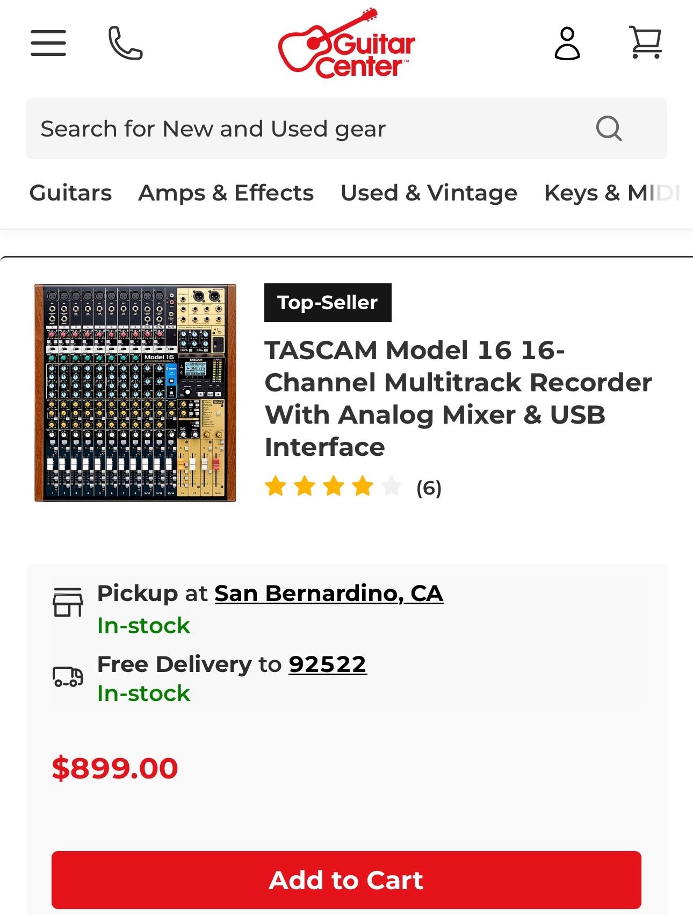
Task: Select the Used & Vintage category
Action: 429,193
